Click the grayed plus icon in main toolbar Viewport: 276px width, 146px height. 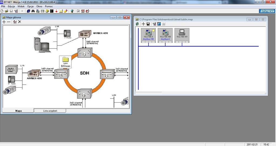(22, 11)
